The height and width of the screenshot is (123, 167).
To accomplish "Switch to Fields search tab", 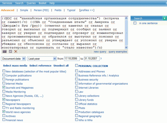I will [58, 10].
